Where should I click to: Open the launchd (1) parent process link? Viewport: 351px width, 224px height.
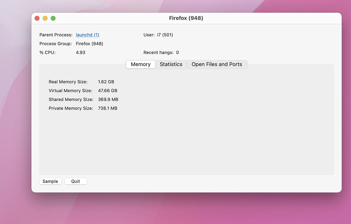pos(87,35)
